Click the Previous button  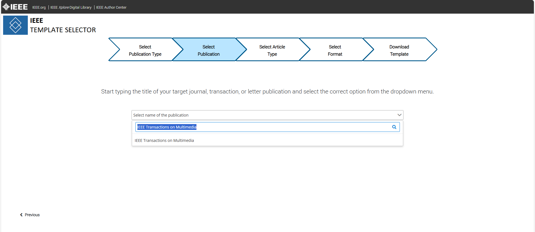pos(30,215)
